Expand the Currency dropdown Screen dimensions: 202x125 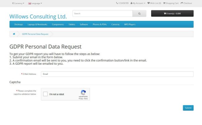pos(18,3)
